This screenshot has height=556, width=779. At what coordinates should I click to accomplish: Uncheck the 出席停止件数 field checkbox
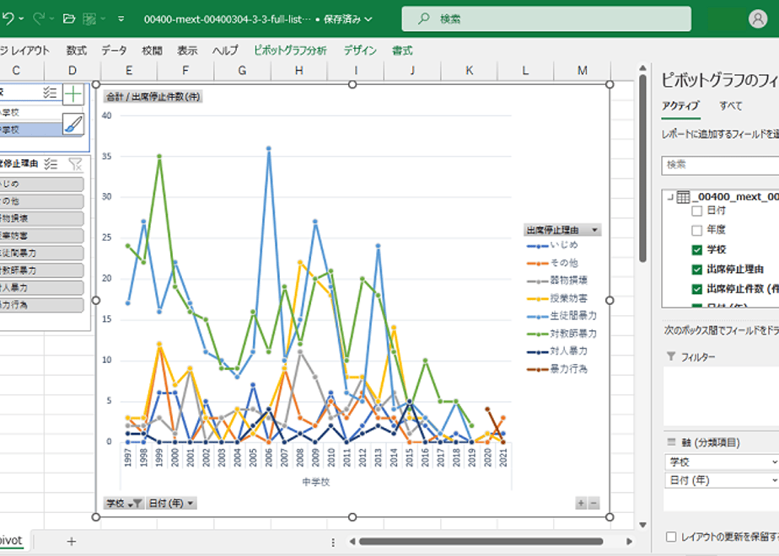coord(696,289)
